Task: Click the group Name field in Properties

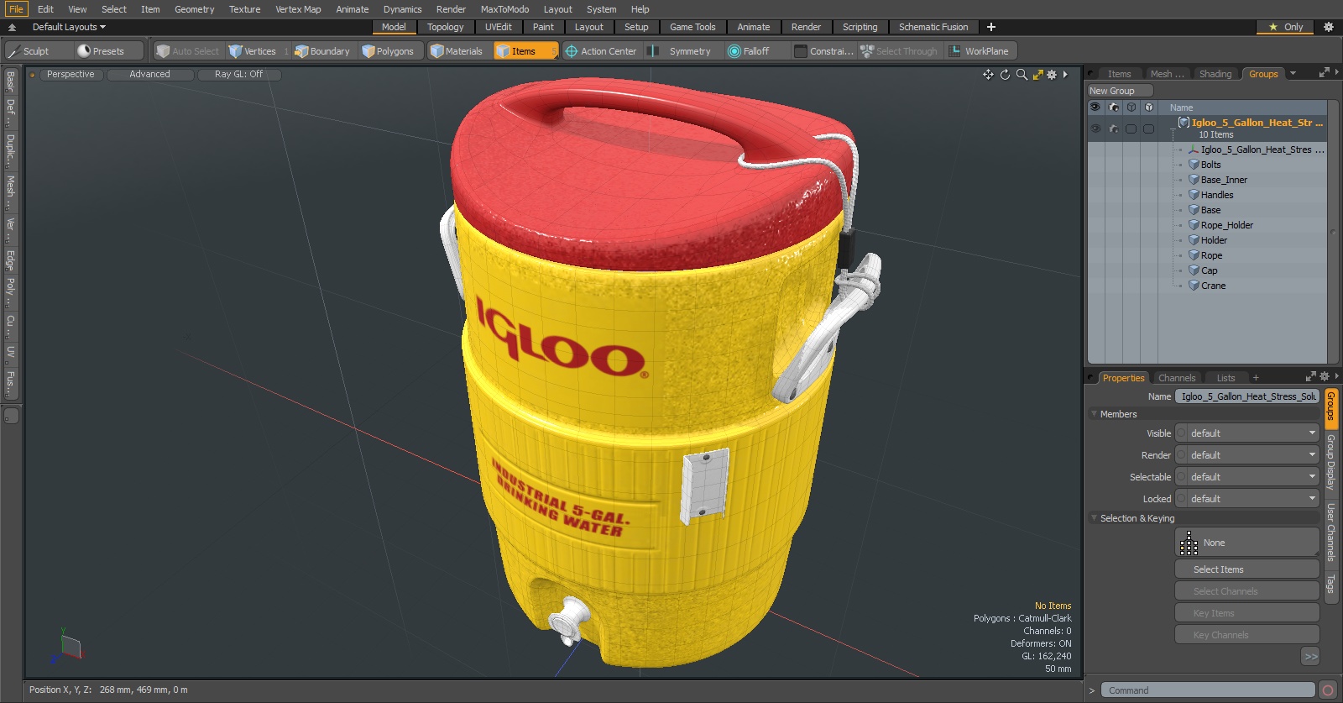Action: (1246, 396)
